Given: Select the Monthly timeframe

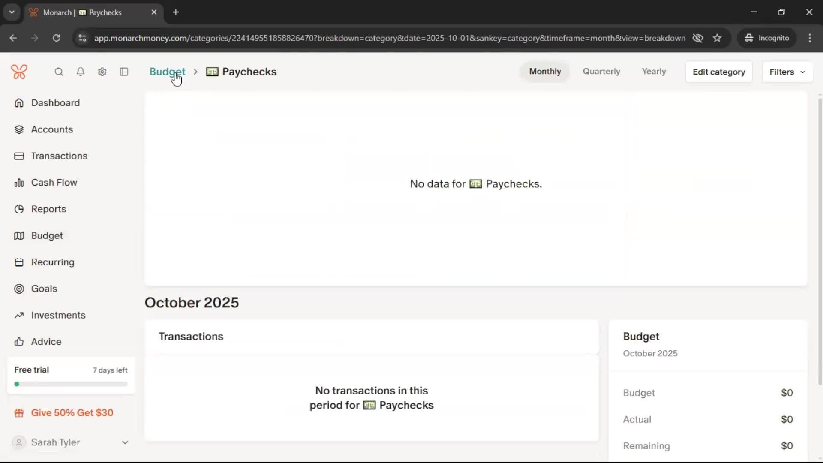Looking at the screenshot, I should (x=544, y=72).
